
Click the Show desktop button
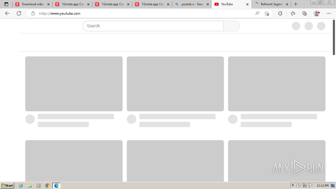333,186
